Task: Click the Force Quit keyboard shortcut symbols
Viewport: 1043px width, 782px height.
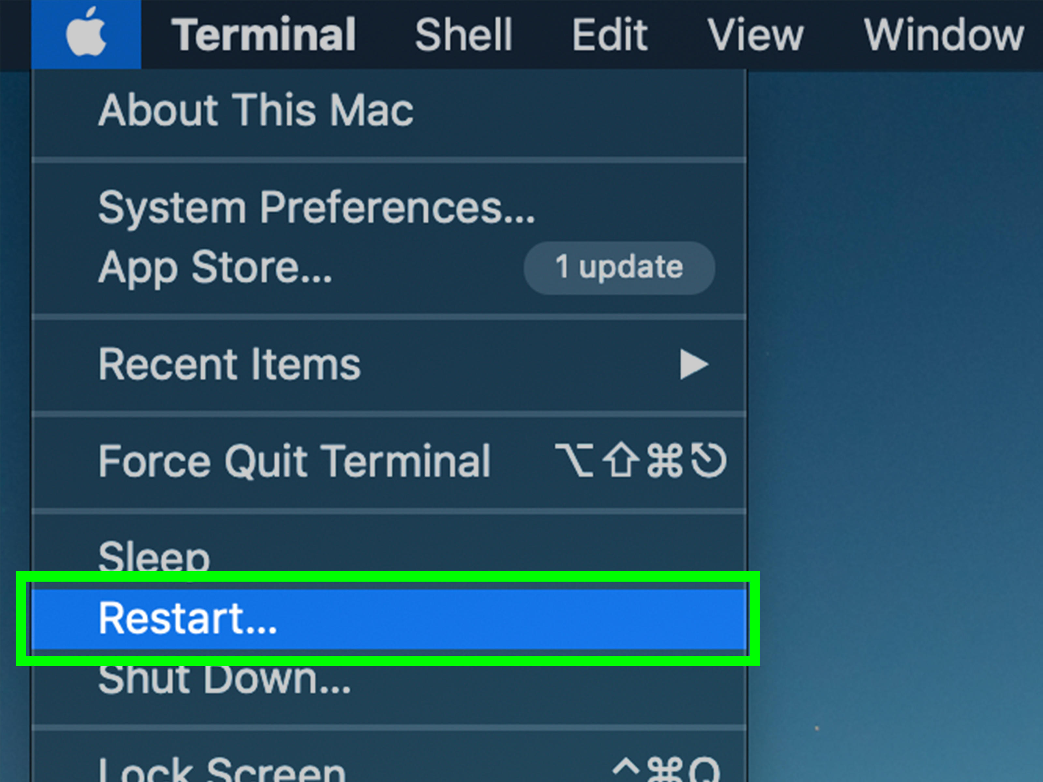Action: click(x=640, y=460)
